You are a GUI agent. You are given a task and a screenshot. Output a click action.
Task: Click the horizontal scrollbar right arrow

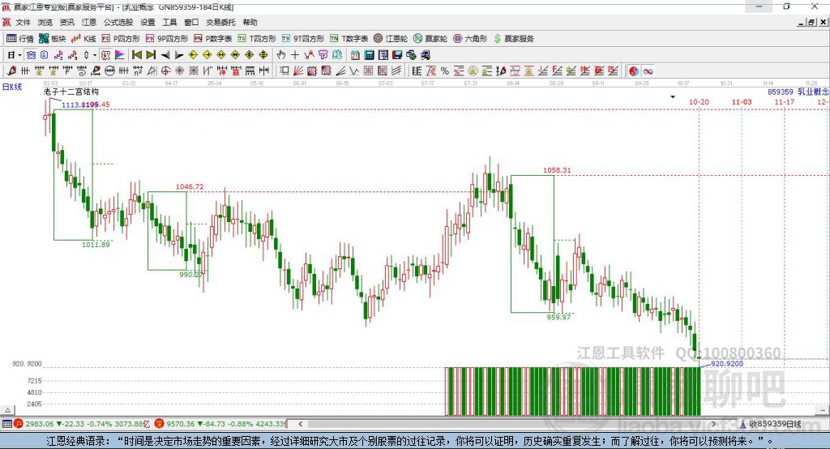point(713,424)
